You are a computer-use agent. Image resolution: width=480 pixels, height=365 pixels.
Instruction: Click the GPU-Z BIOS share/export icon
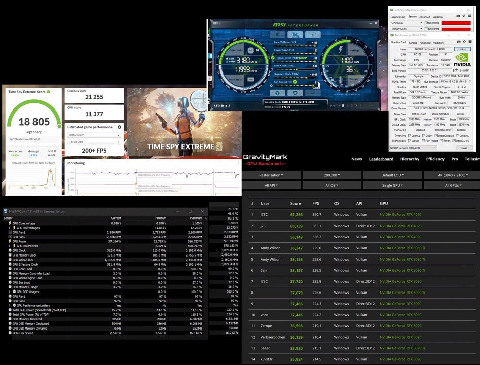[x=455, y=70]
